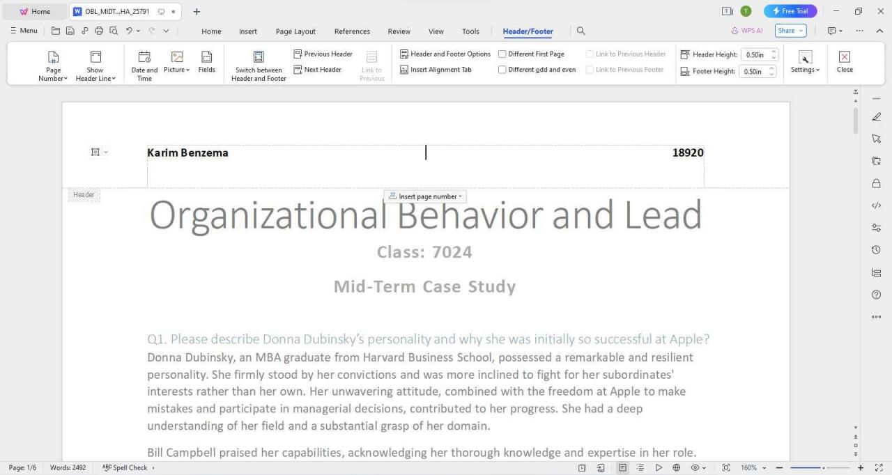
Task: Switch to the References ribbon tab
Action: [352, 31]
